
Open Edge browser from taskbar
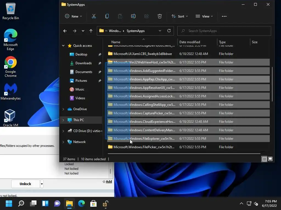tap(81, 203)
